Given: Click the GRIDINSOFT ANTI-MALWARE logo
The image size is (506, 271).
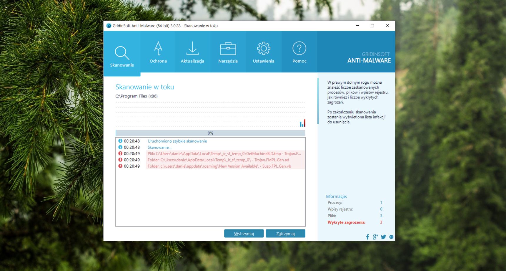Looking at the screenshot, I should point(369,58).
